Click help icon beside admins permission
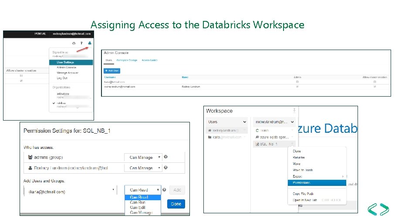Image resolution: width=395 pixels, height=222 pixels. (x=166, y=157)
